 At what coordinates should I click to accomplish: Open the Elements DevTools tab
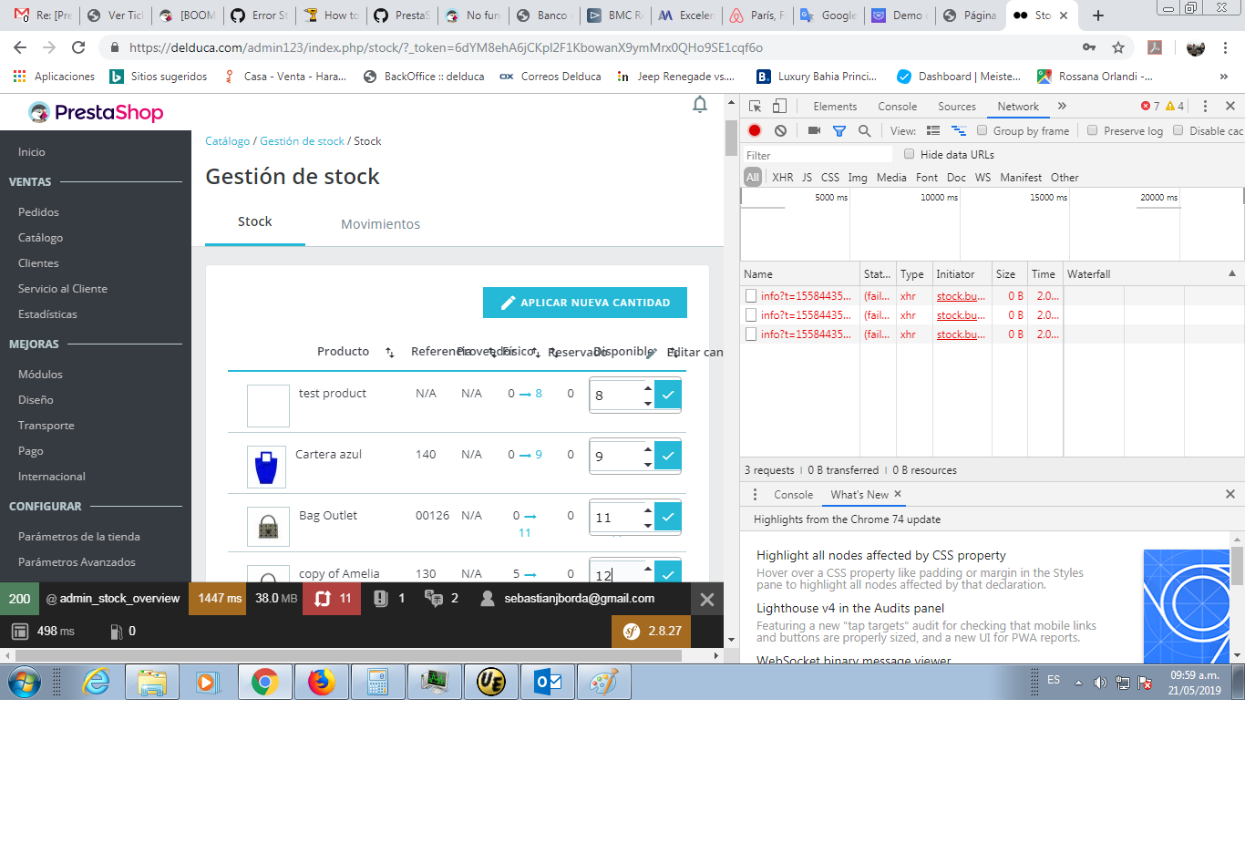(835, 107)
